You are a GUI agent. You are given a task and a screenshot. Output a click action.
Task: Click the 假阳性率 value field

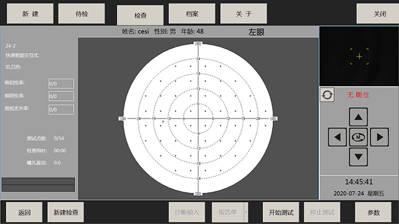coord(61,84)
